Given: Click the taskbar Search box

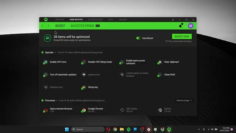Looking at the screenshot, I should pyautogui.click(x=88, y=129).
